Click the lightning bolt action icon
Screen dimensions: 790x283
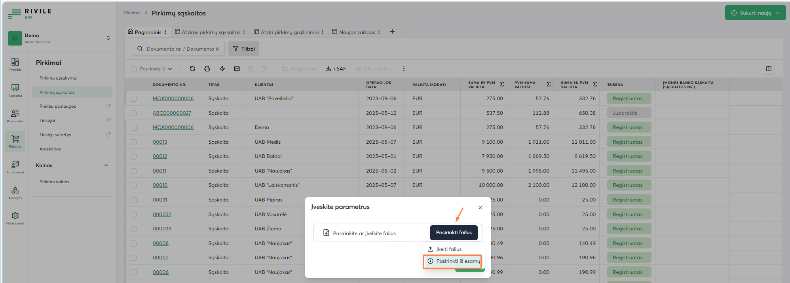(x=222, y=69)
